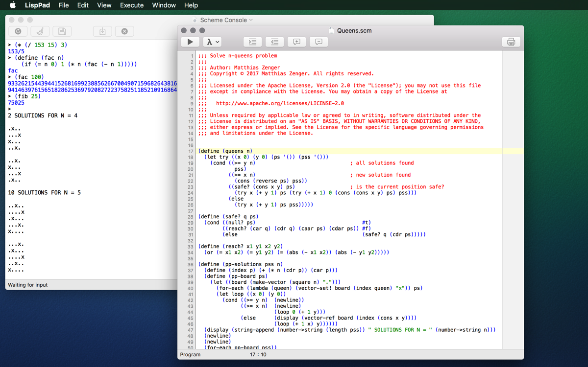Click the Apache license URL in comments
588x367 pixels.
pyautogui.click(x=280, y=103)
